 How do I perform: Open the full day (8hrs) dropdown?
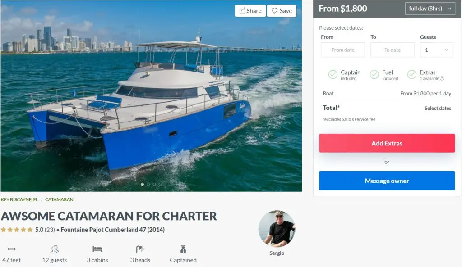(430, 9)
